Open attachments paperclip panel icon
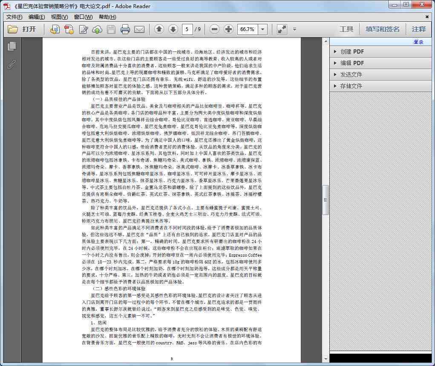 [12, 64]
